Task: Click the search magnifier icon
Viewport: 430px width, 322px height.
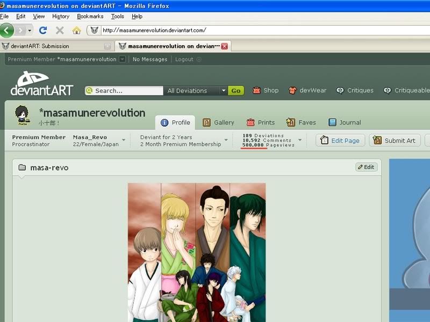Action: (89, 90)
